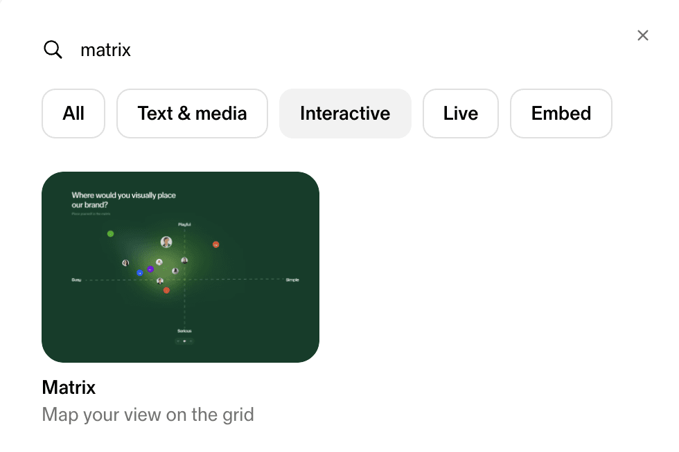Click the blue dot in Matrix preview
679x452 pixels.
click(140, 273)
